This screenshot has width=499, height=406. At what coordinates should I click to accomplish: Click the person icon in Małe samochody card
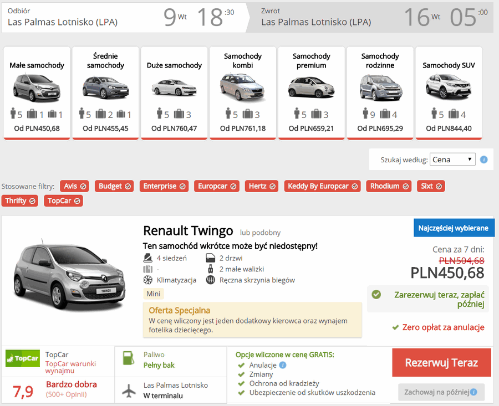point(13,113)
